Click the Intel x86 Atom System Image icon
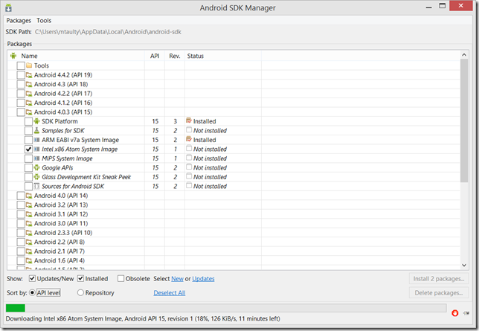The width and height of the screenshot is (479, 331). tap(36, 150)
